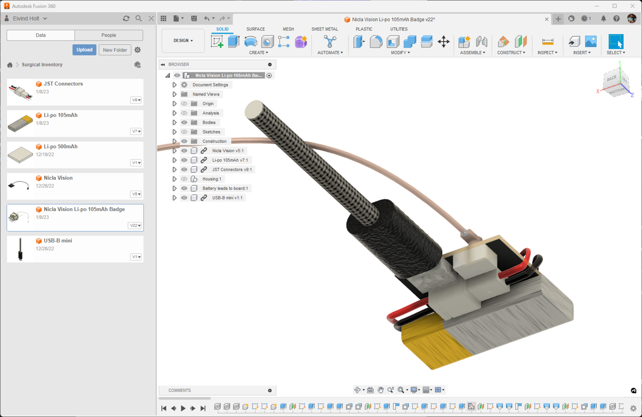Select the Extrude tool in Create
642x417 pixels.
click(234, 41)
